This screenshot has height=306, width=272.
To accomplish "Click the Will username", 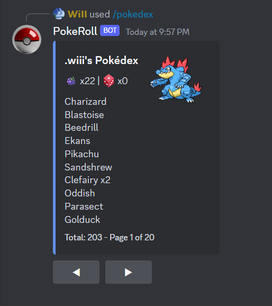I will 77,14.
